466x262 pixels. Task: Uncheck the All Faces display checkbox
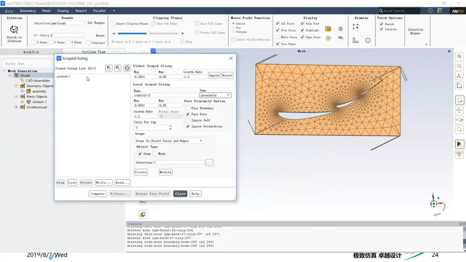[x=277, y=23]
